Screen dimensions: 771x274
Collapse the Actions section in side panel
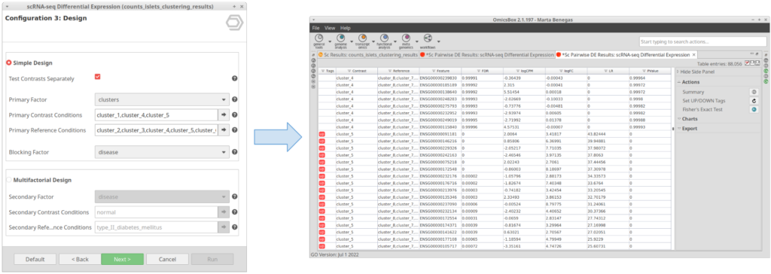(679, 82)
